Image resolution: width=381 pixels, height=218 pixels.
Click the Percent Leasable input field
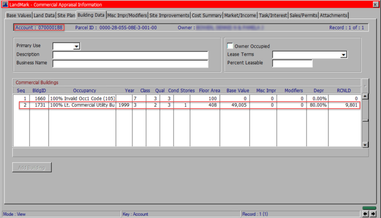(292, 63)
